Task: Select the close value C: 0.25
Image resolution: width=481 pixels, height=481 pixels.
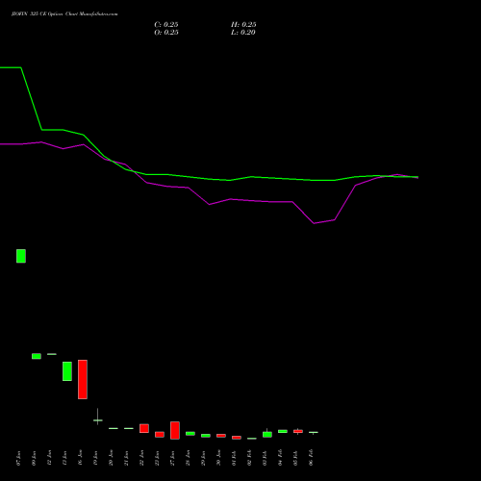Action: pos(166,25)
